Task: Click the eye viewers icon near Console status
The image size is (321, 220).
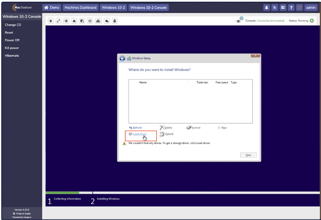Action: tap(239, 21)
